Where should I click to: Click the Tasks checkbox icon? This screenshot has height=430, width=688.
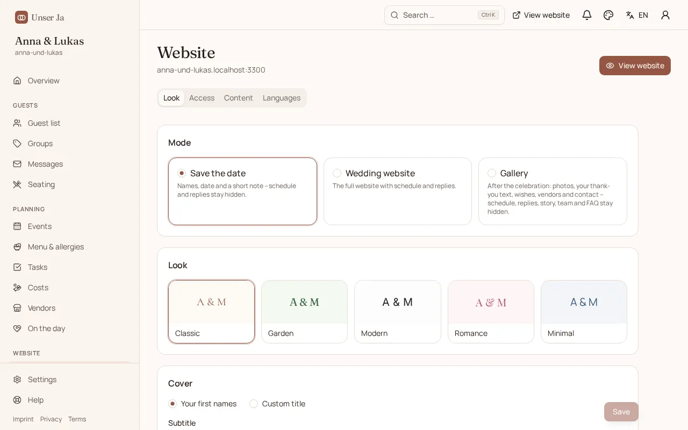17,267
